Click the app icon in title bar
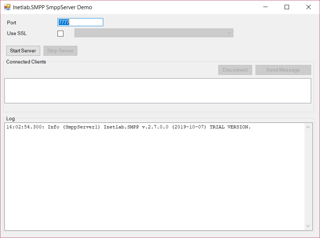The image size is (320, 238). 7,7
